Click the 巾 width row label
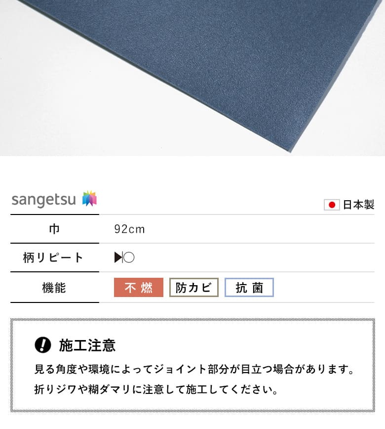Screen dimensions: 385x429 point(54,229)
